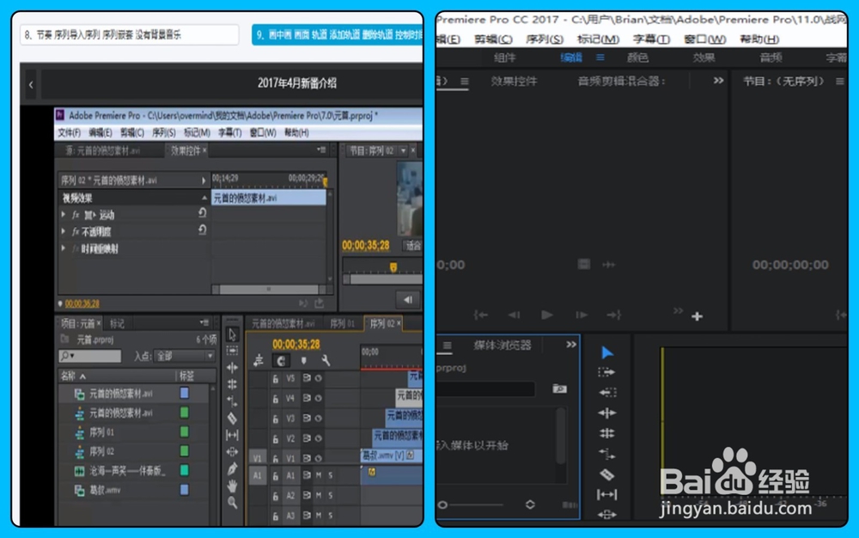This screenshot has width=859, height=538.
Task: Expand the 时间重映射 effect properties
Action: pos(64,248)
